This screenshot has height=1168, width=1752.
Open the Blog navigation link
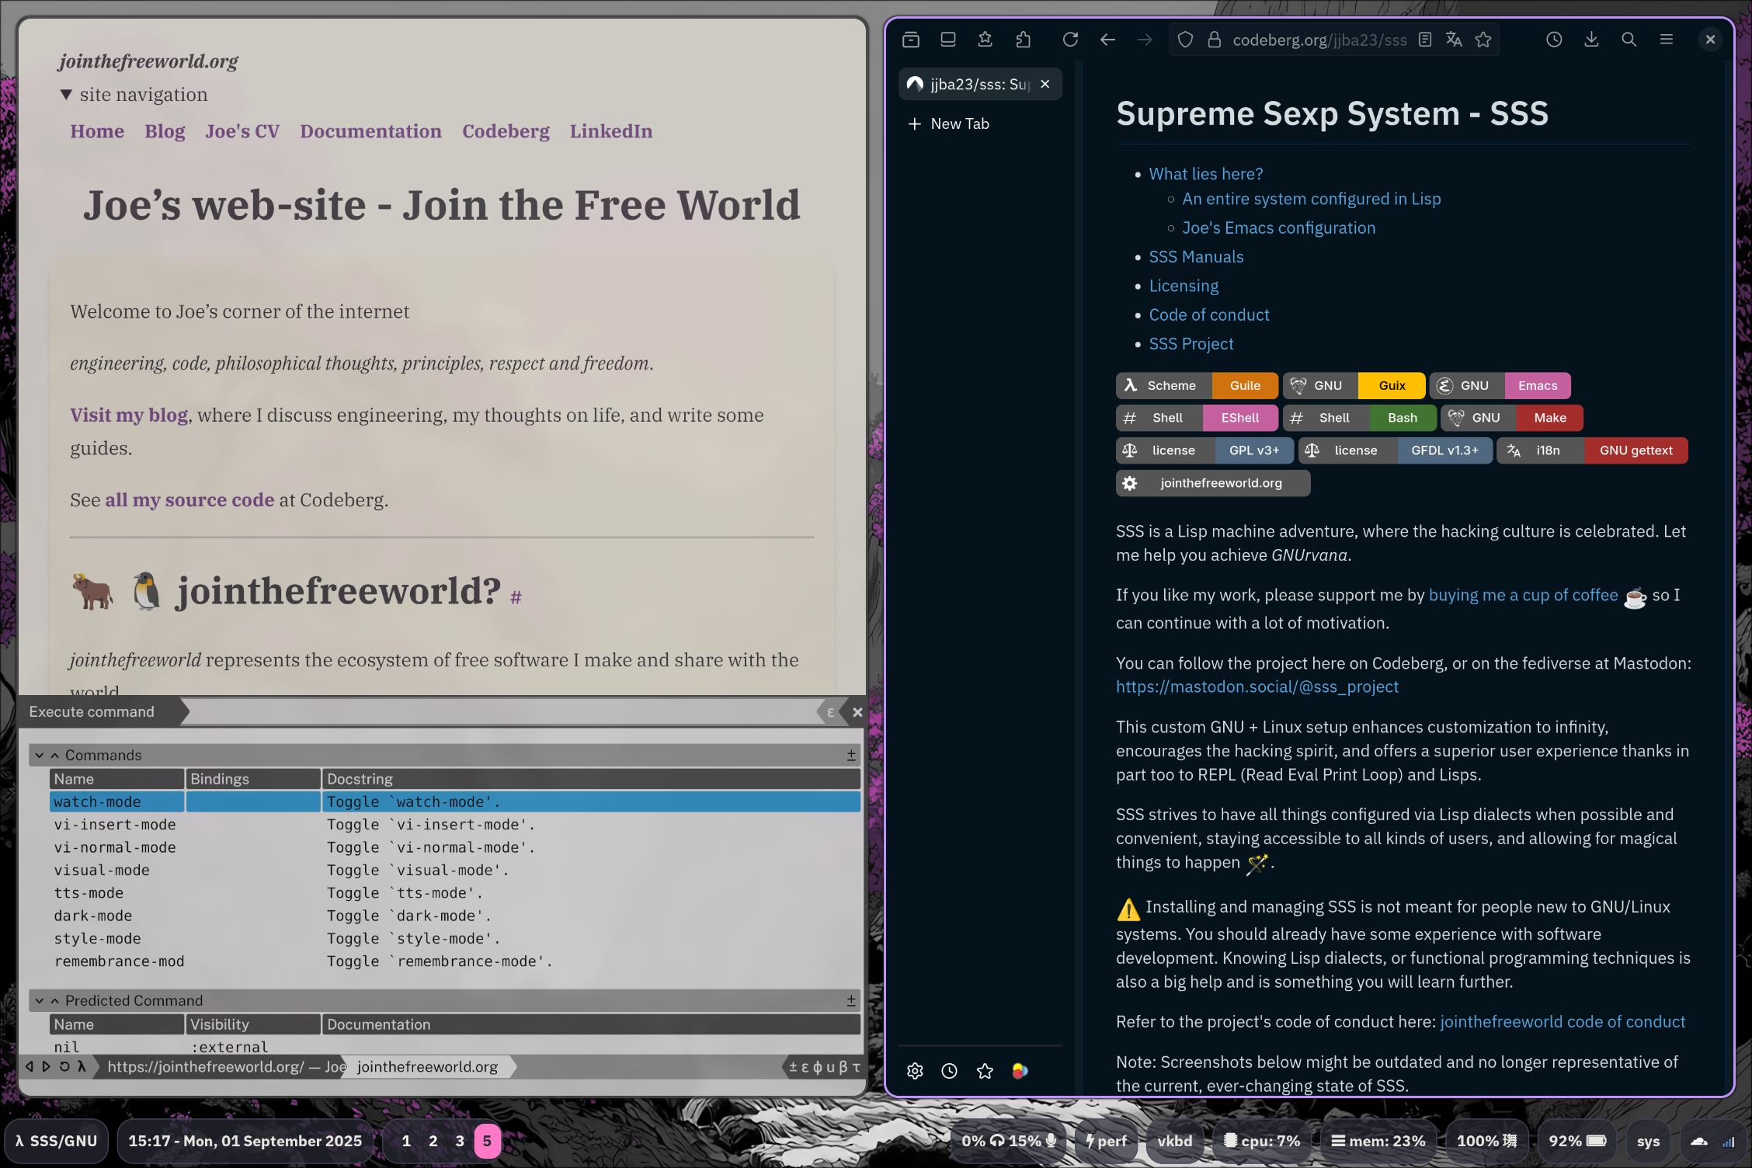(165, 131)
